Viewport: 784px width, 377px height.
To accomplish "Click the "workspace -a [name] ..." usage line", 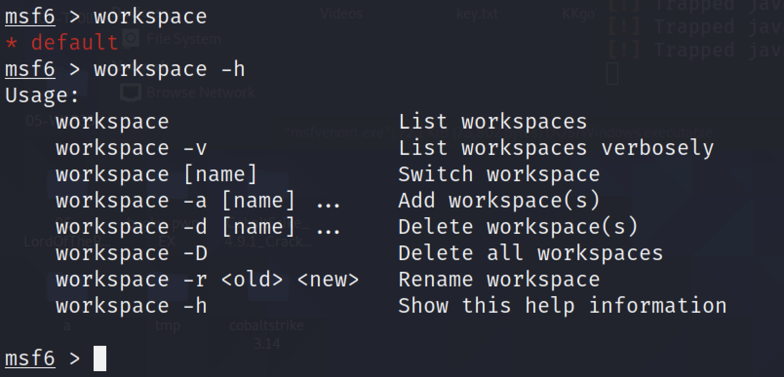I will coord(197,200).
